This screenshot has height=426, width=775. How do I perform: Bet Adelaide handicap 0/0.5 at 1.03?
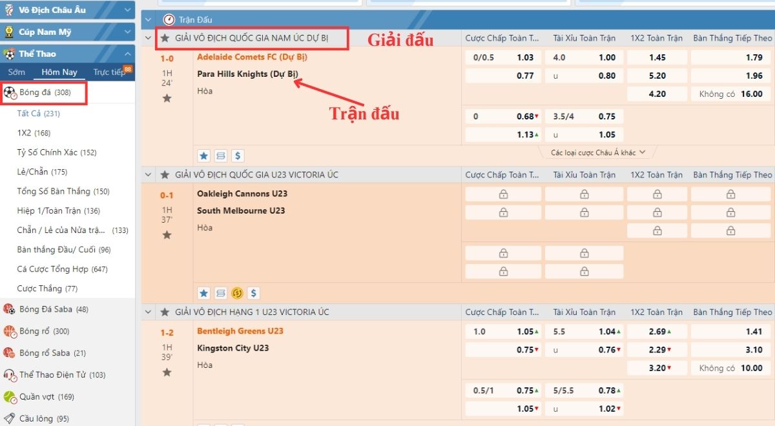coord(503,57)
